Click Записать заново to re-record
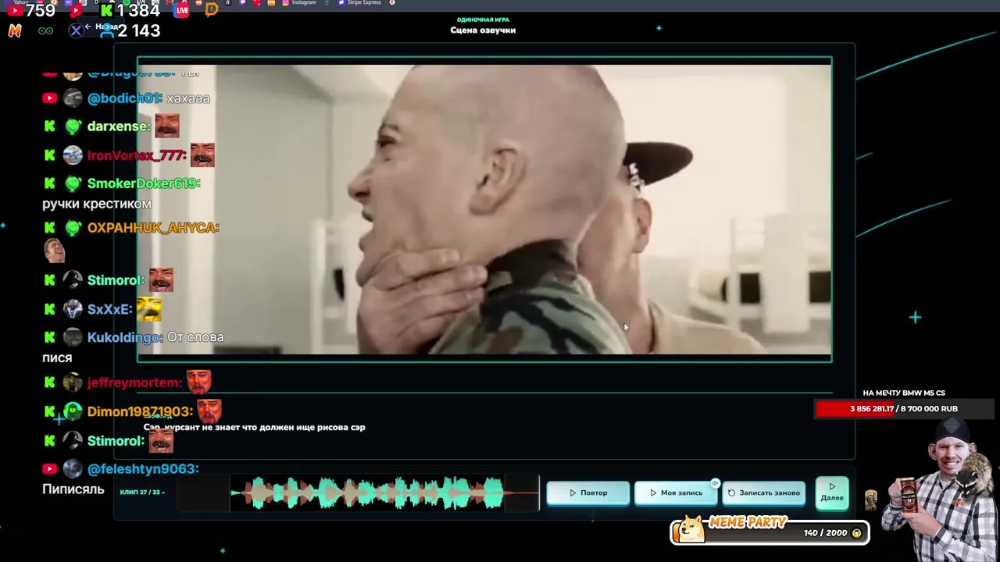The height and width of the screenshot is (562, 1000). (x=764, y=493)
